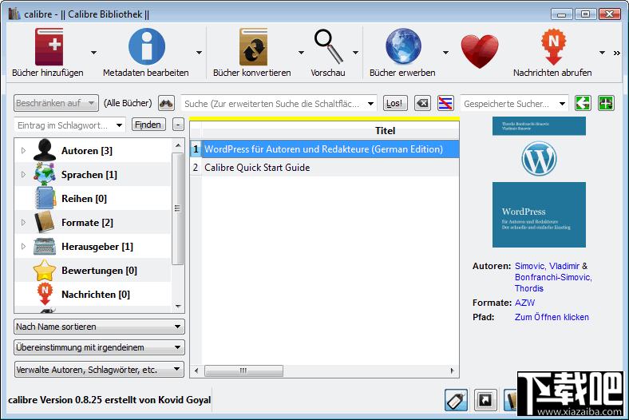629x420 pixels.
Task: Open Gespeicherte Suchen dropdown
Action: pyautogui.click(x=515, y=104)
